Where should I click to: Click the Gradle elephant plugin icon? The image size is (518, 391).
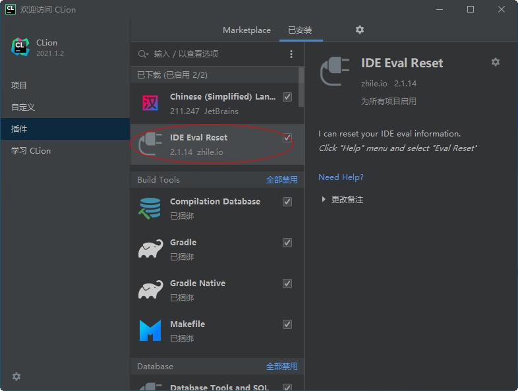150,249
